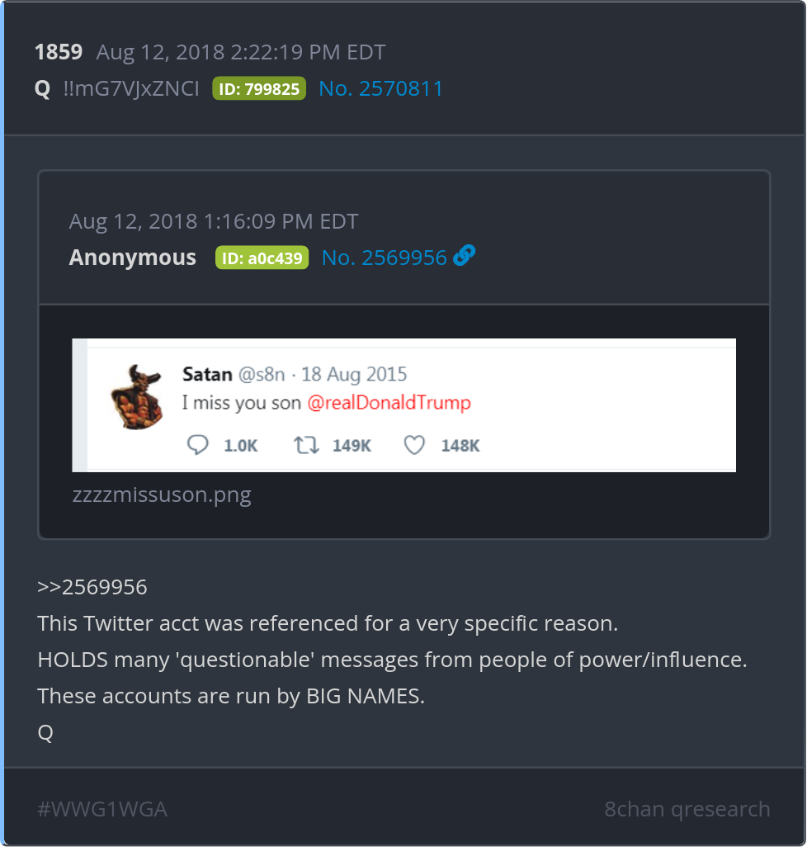Click the embedded tweet screenshot thumbnail
This screenshot has height=847, width=807.
pyautogui.click(x=403, y=405)
